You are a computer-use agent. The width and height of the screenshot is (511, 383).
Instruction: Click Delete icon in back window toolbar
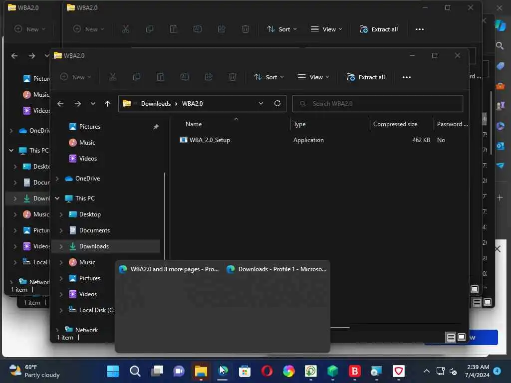(246, 29)
